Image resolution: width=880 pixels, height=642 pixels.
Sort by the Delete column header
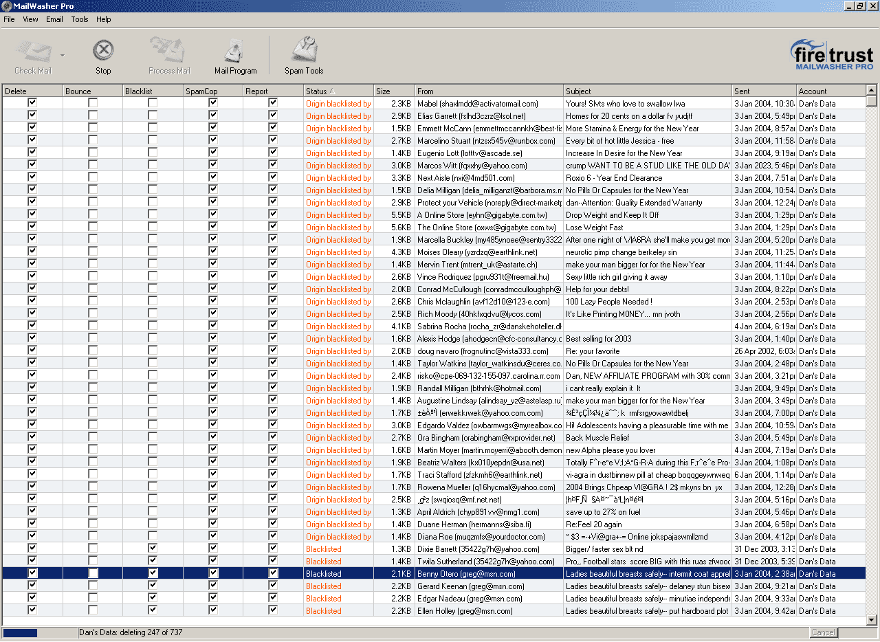click(32, 91)
